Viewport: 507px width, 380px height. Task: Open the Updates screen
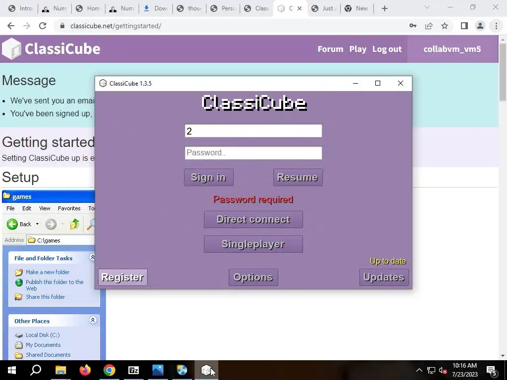tap(384, 277)
